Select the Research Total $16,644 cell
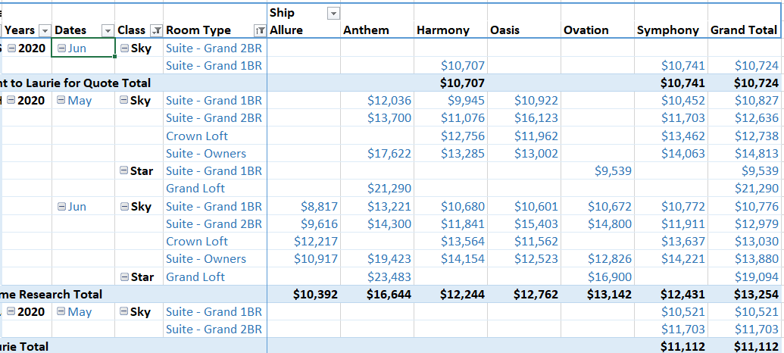The image size is (784, 353). pos(377,294)
